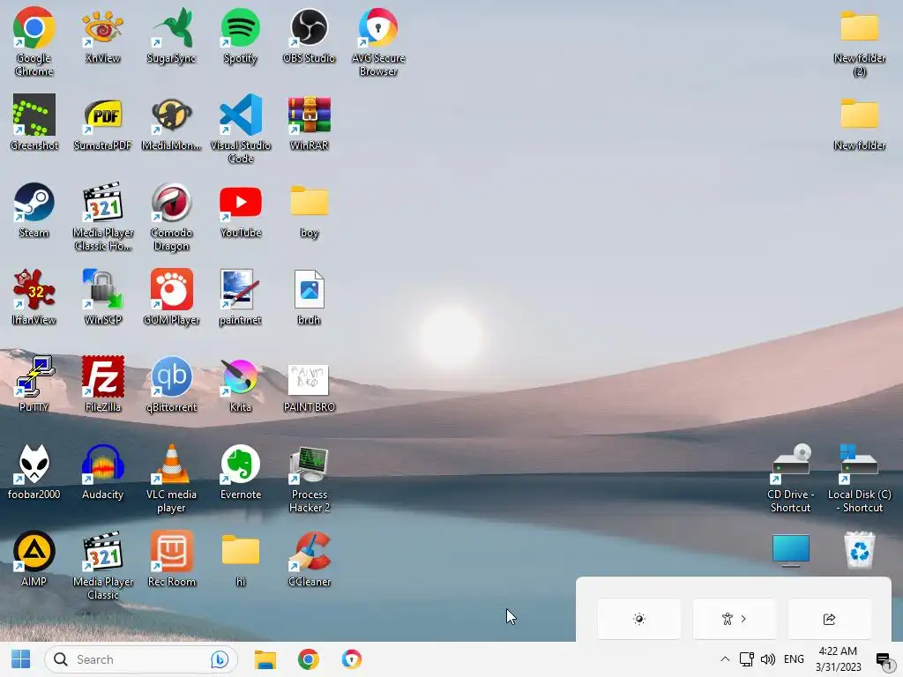Select Media Player Classic Home Cinema icon
The image size is (903, 677).
tap(102, 216)
